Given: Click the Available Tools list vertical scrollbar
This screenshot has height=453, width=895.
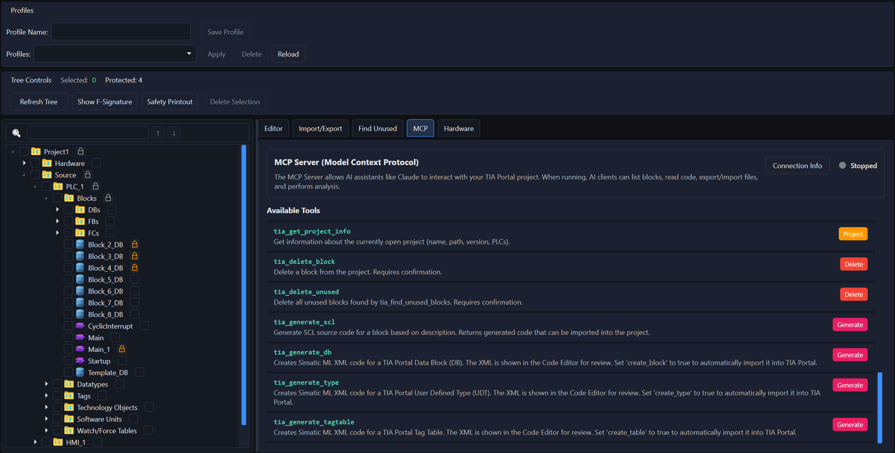Looking at the screenshot, I should click(879, 407).
